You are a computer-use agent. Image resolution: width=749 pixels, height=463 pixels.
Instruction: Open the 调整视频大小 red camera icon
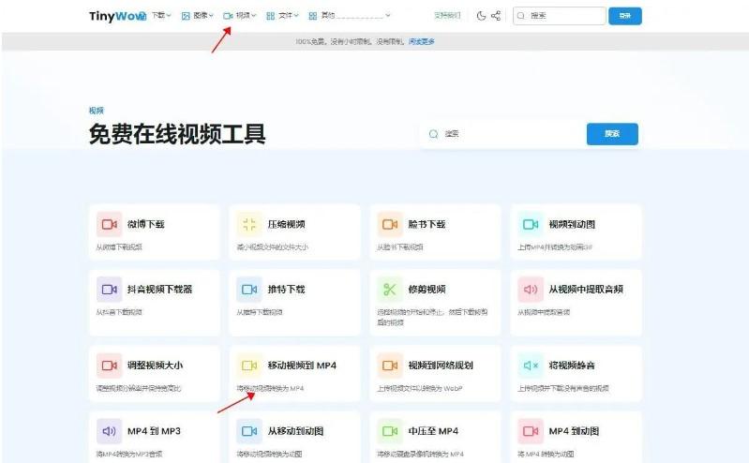coord(110,366)
